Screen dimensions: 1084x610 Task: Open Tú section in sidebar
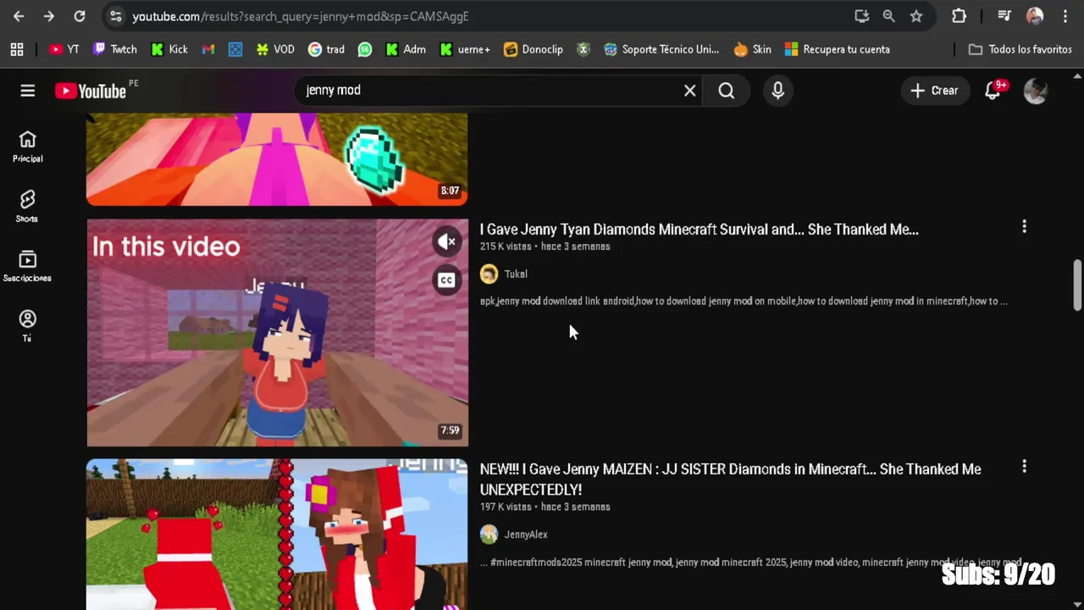(27, 326)
